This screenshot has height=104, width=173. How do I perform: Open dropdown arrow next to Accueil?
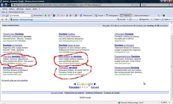pyautogui.click(x=128, y=19)
